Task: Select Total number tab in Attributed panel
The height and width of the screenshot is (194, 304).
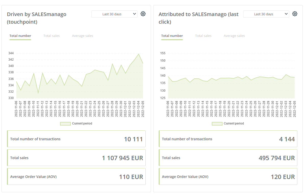Action: (x=172, y=36)
